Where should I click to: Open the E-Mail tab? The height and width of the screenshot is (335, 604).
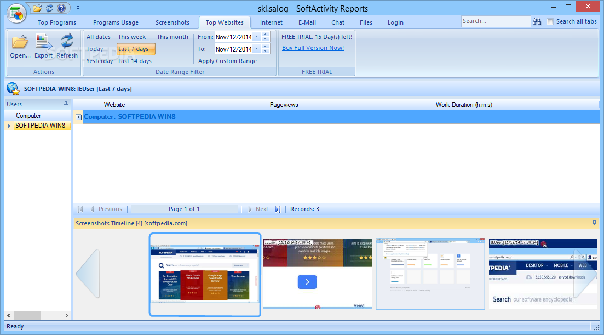click(x=307, y=22)
